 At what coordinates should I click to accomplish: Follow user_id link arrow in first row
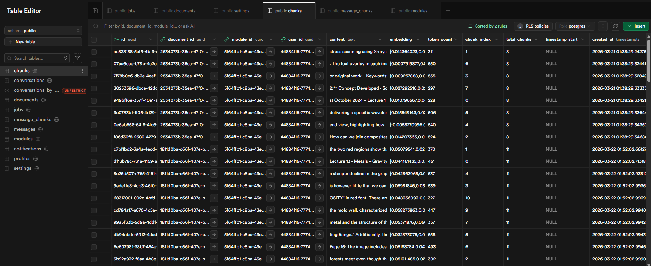(x=319, y=52)
